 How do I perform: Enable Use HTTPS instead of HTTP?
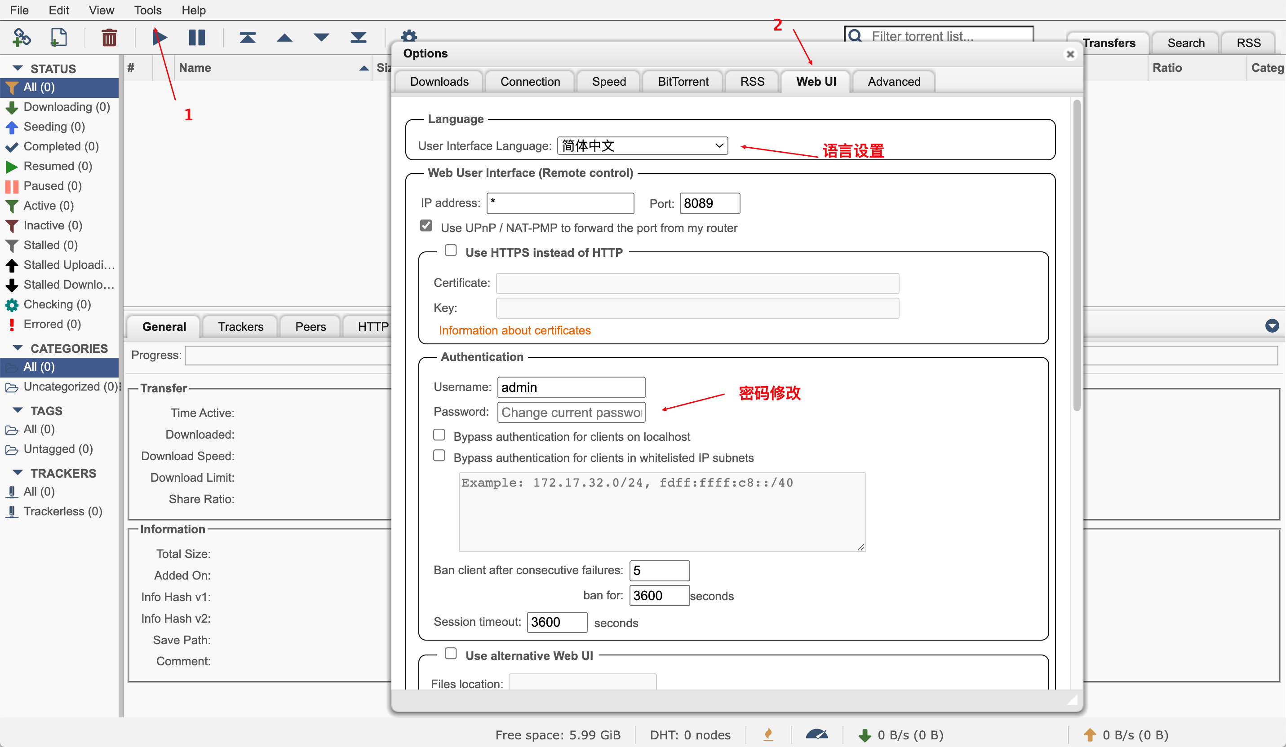coord(451,250)
